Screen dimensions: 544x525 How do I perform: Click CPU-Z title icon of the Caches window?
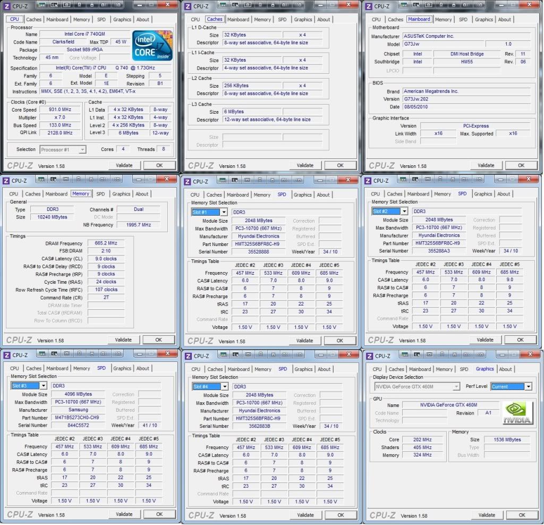coord(188,6)
